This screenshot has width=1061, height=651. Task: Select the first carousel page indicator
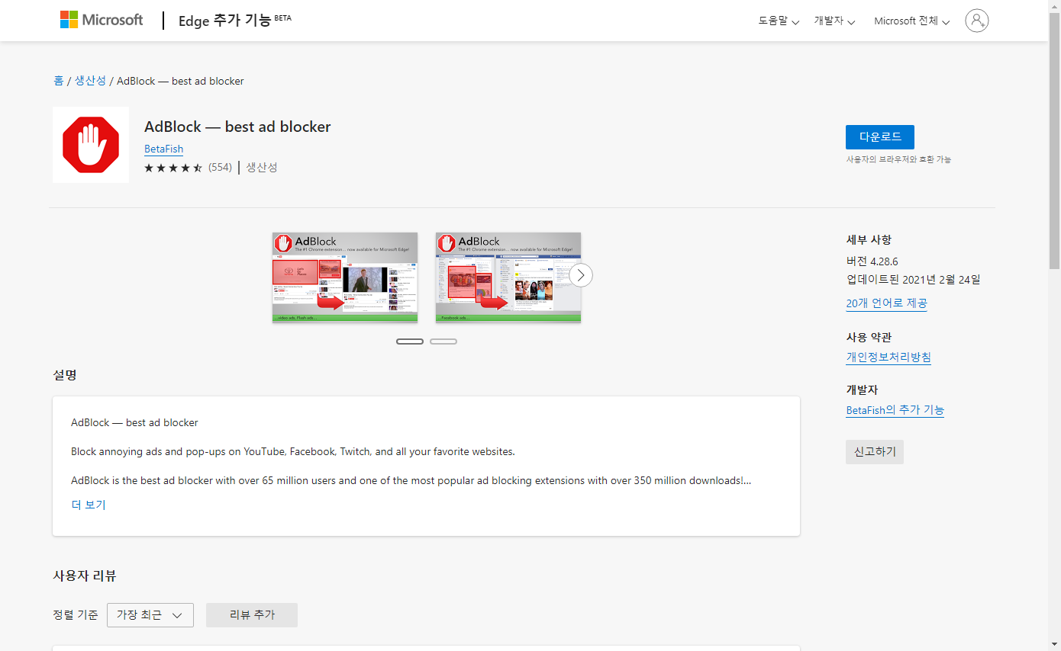410,342
